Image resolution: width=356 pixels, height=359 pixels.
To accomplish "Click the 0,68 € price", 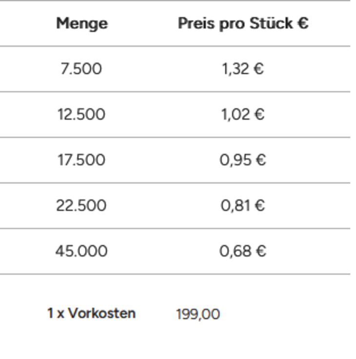I will [242, 251].
